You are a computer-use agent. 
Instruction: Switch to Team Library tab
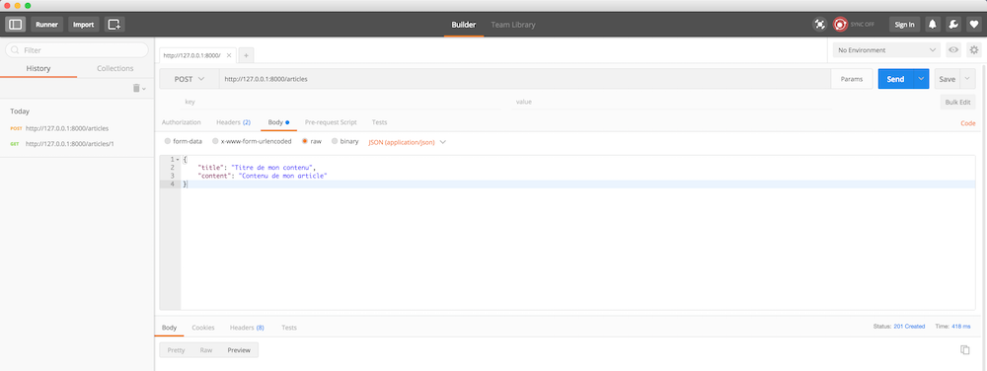[x=513, y=25]
